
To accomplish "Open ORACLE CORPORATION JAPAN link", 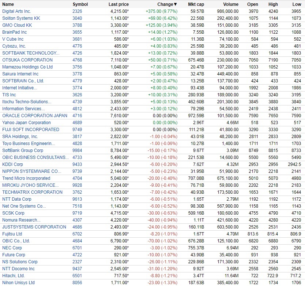I will 35,116.
